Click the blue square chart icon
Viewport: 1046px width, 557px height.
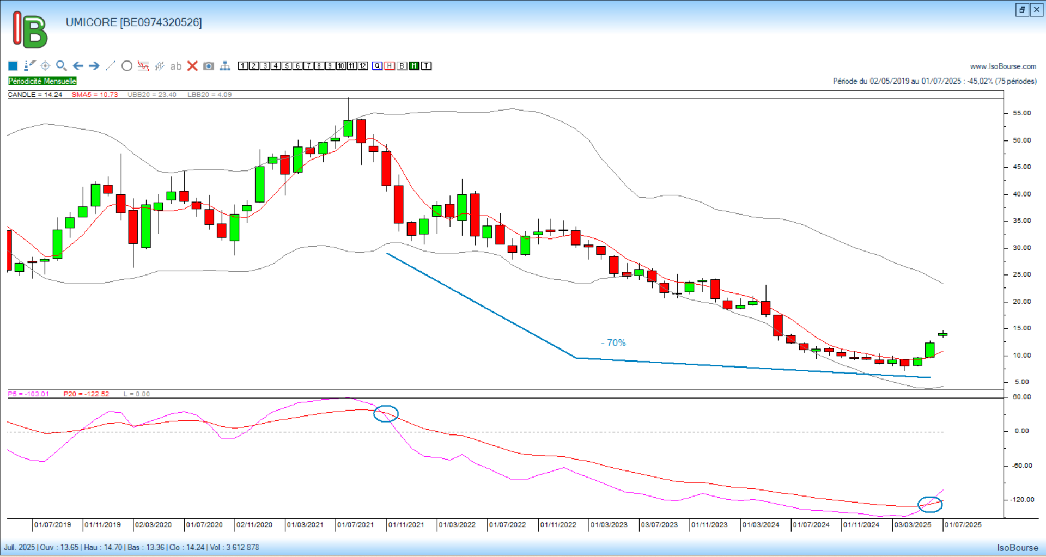pos(13,66)
